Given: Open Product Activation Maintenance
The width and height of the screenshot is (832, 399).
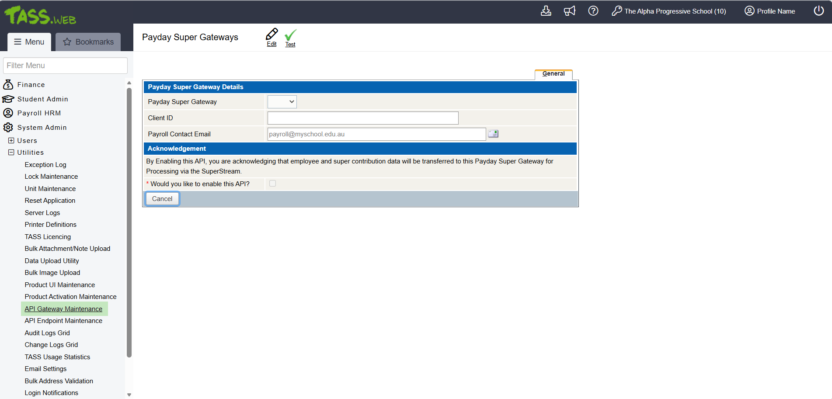Looking at the screenshot, I should click(x=71, y=297).
